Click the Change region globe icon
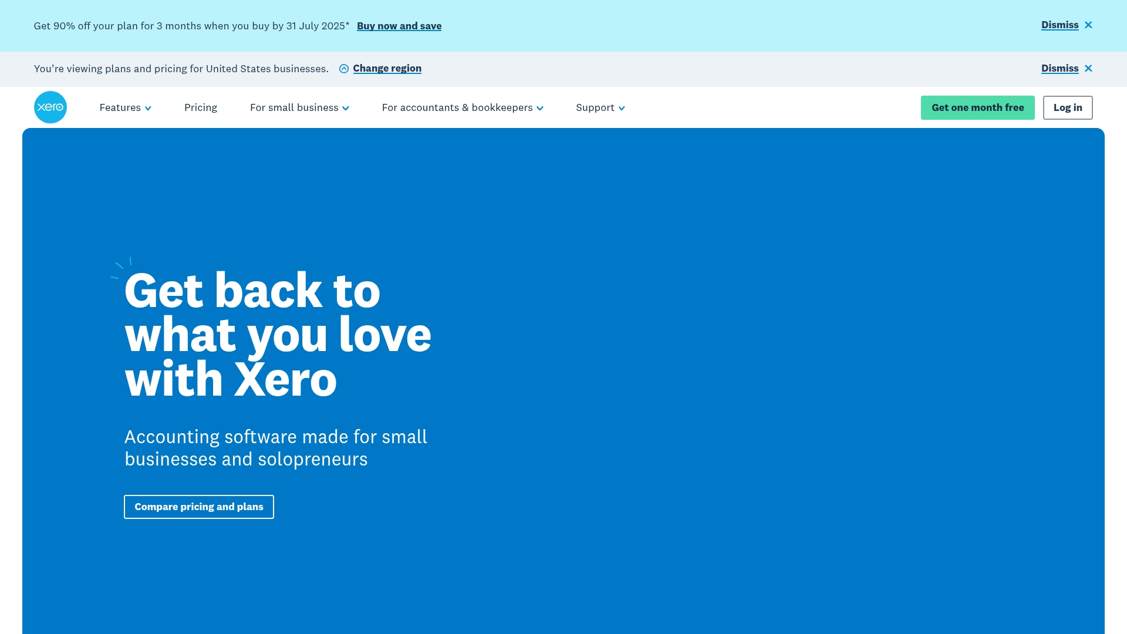 tap(344, 69)
